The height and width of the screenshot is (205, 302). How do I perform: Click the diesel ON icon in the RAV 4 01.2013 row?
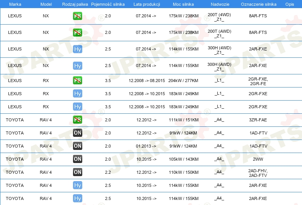(78, 146)
